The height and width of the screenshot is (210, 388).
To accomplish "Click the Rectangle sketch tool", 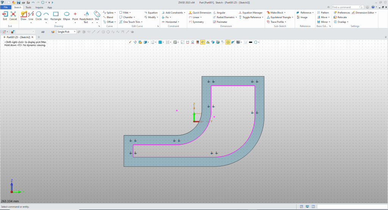I will 56,15.
